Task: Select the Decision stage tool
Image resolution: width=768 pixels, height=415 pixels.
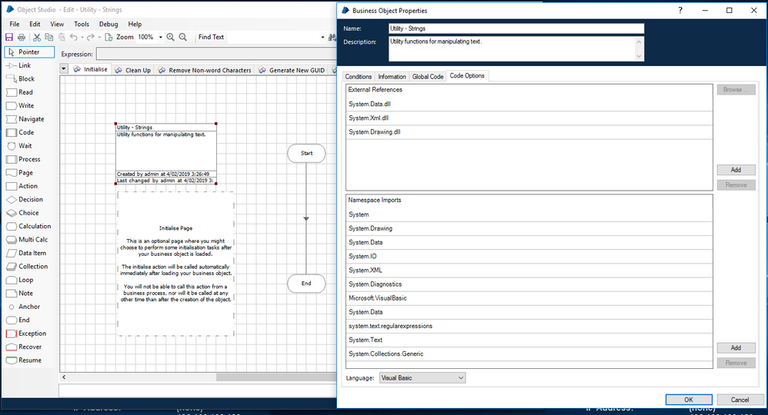Action: (x=30, y=200)
